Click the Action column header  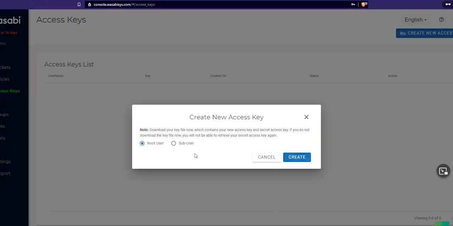point(392,76)
